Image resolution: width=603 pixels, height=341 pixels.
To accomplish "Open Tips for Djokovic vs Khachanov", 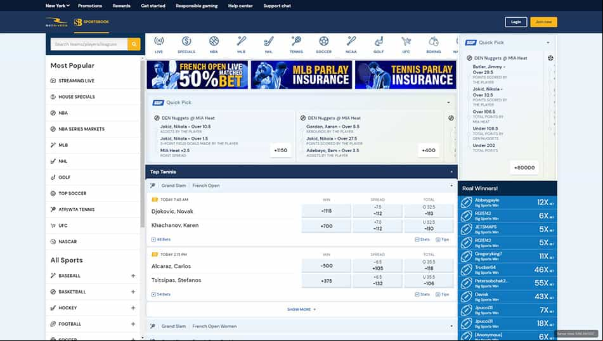I will point(442,240).
